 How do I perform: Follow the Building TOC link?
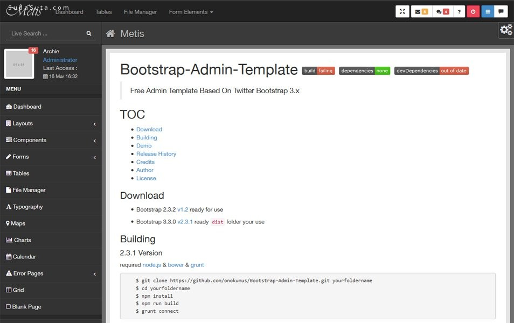[147, 138]
